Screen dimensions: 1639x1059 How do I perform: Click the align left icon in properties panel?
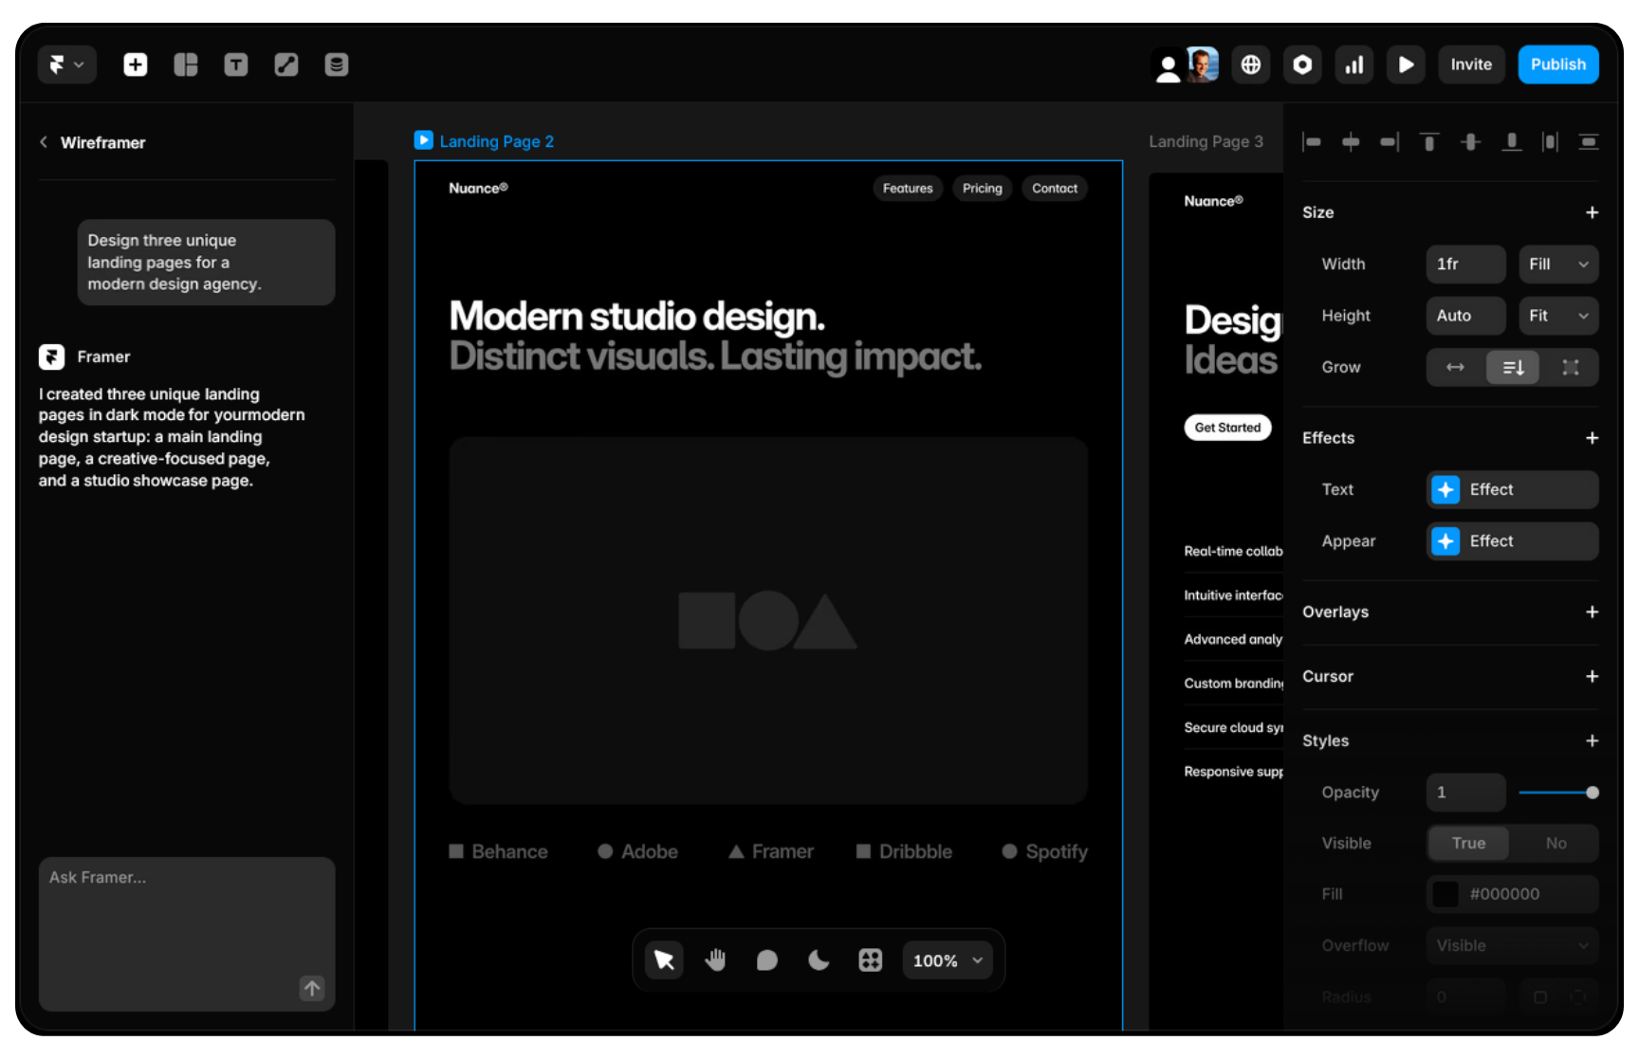coord(1312,141)
